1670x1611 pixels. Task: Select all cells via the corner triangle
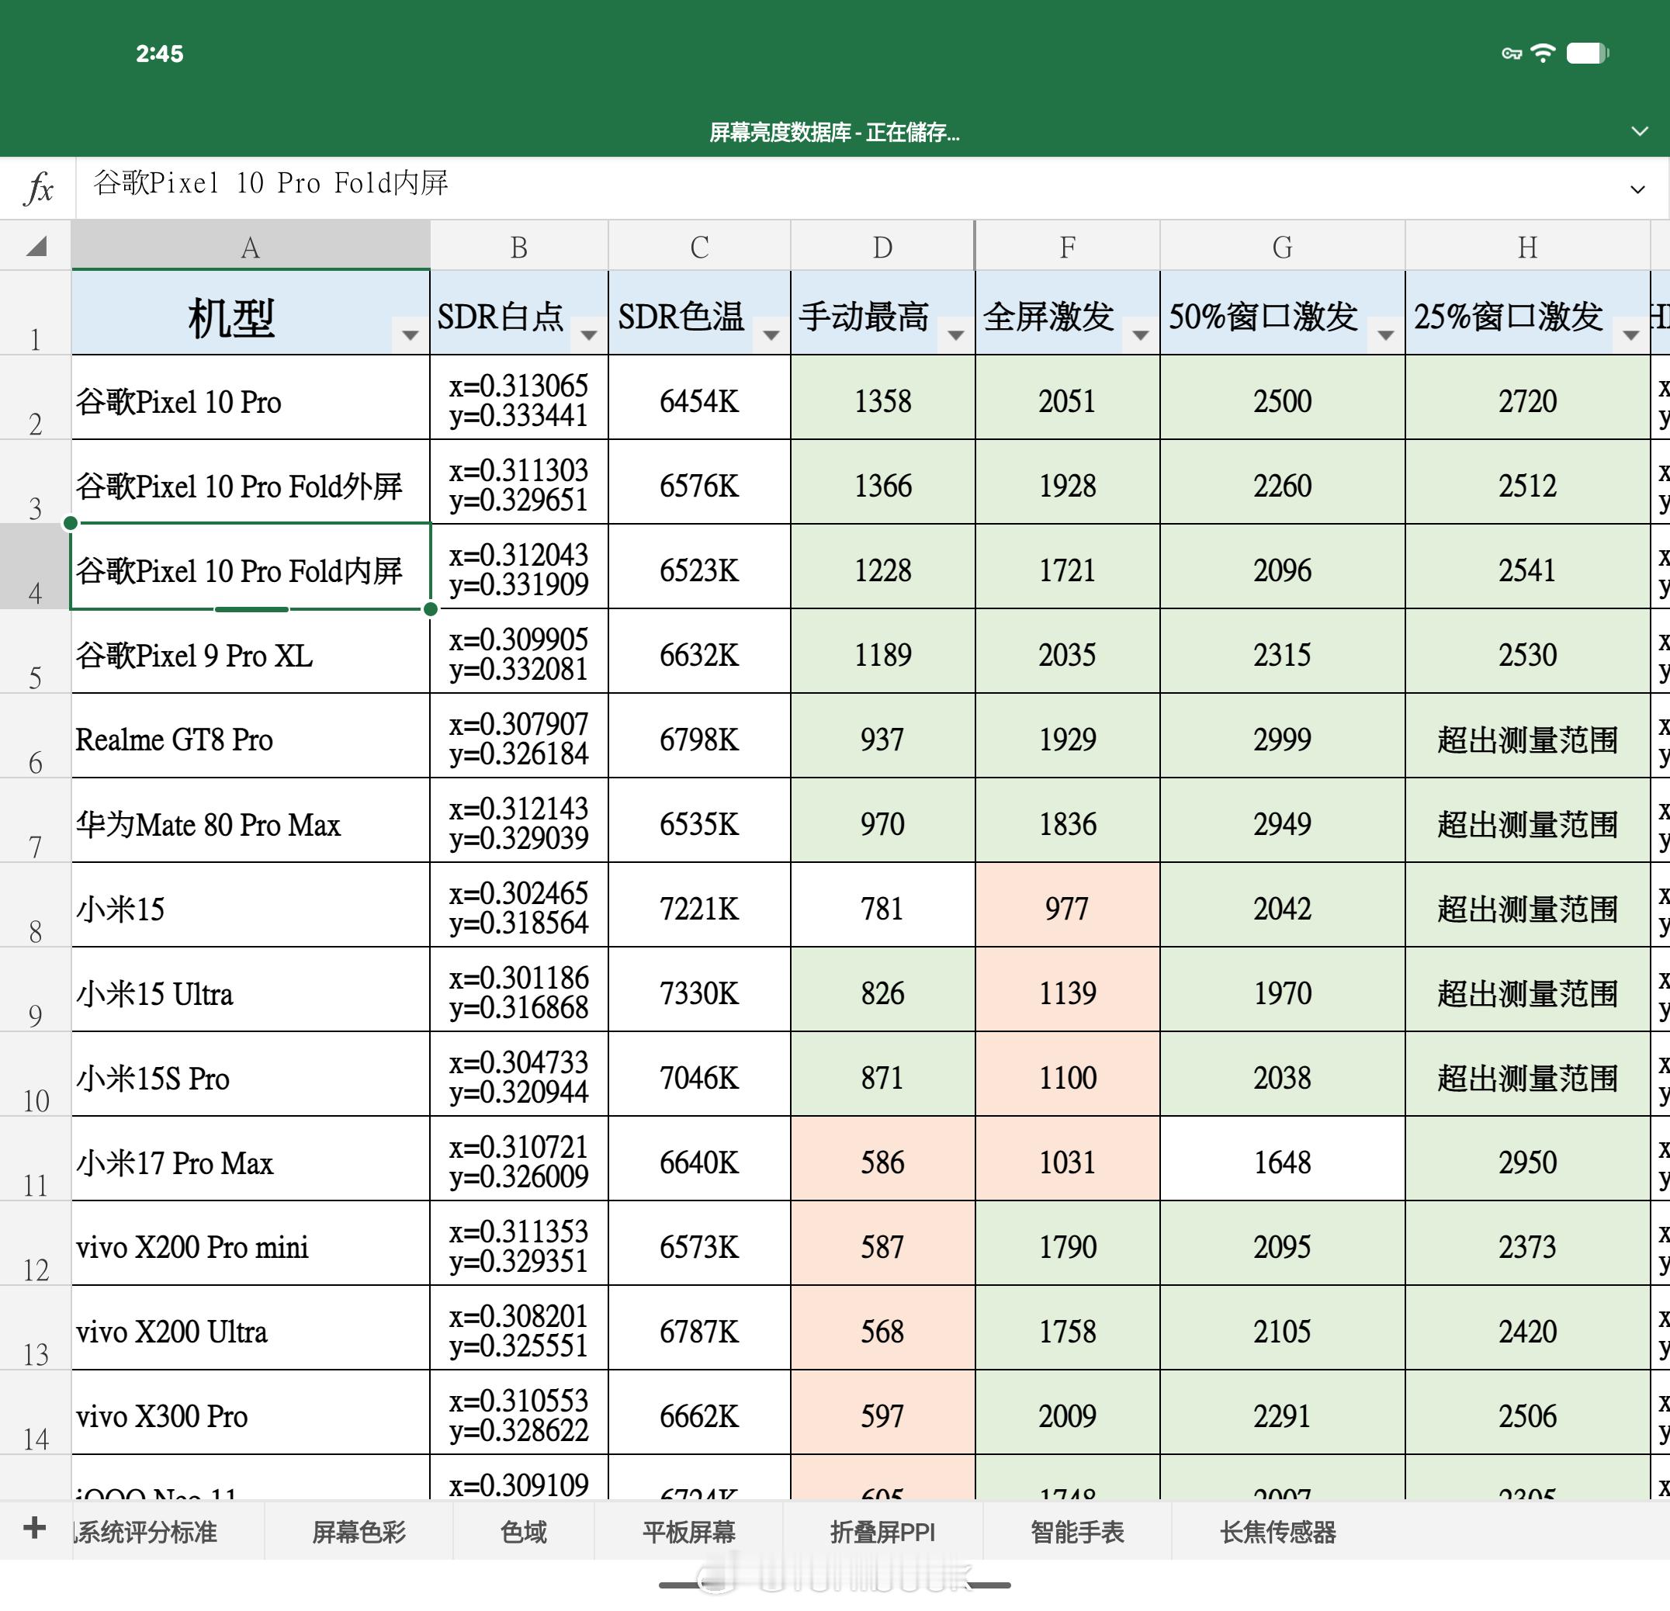(x=36, y=246)
